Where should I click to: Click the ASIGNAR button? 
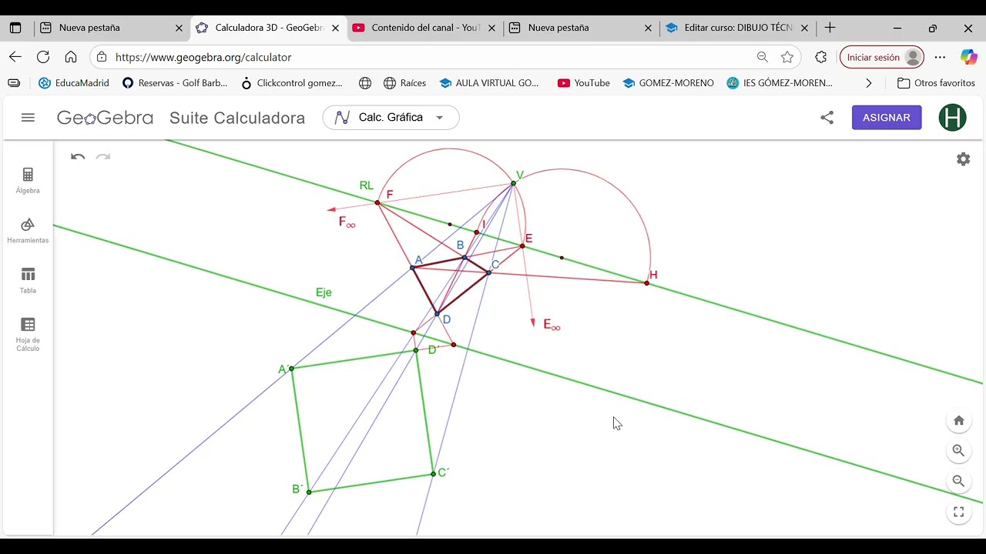(x=887, y=118)
